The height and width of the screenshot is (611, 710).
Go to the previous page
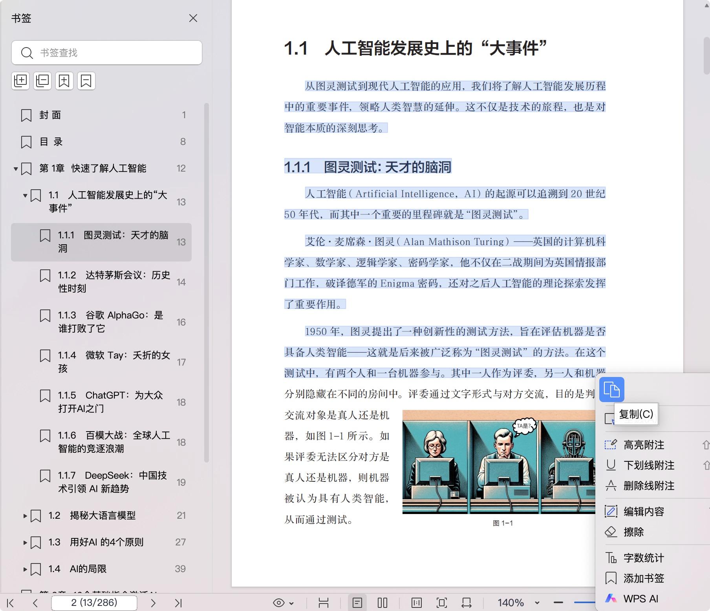pyautogui.click(x=35, y=603)
